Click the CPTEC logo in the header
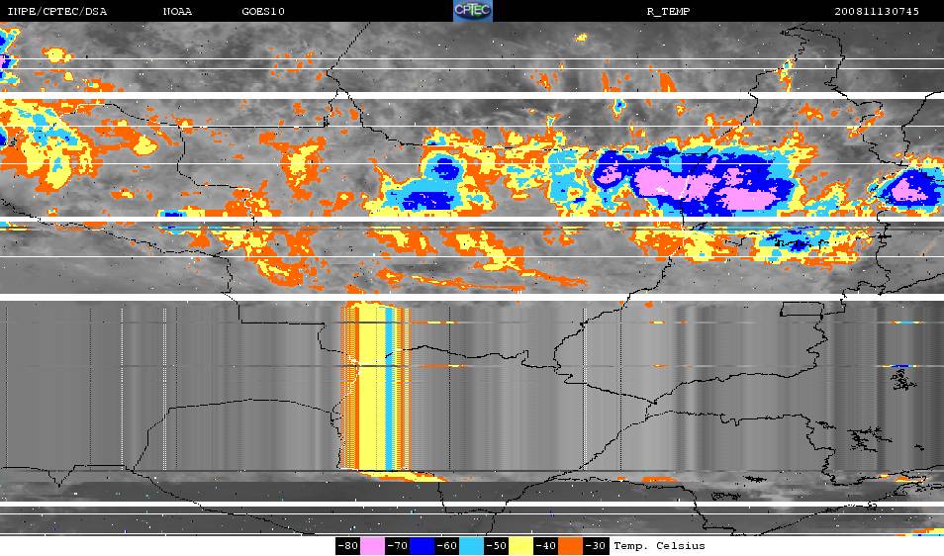 pos(473,11)
